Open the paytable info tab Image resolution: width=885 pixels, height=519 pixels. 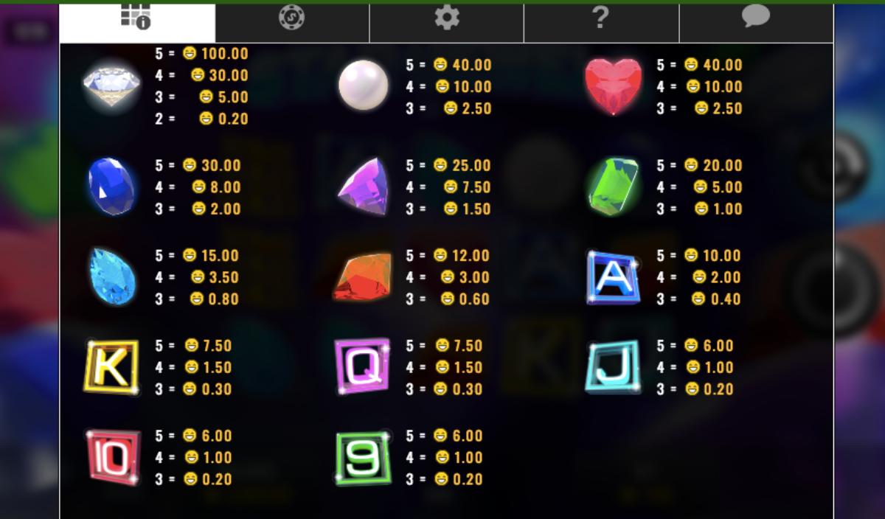pos(136,22)
